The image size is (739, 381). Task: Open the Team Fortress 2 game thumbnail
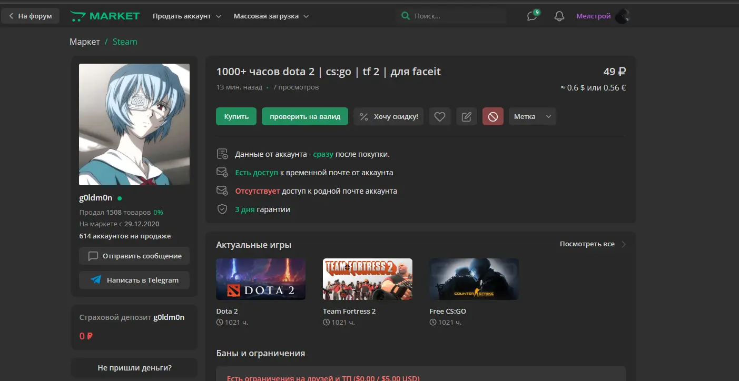click(368, 279)
